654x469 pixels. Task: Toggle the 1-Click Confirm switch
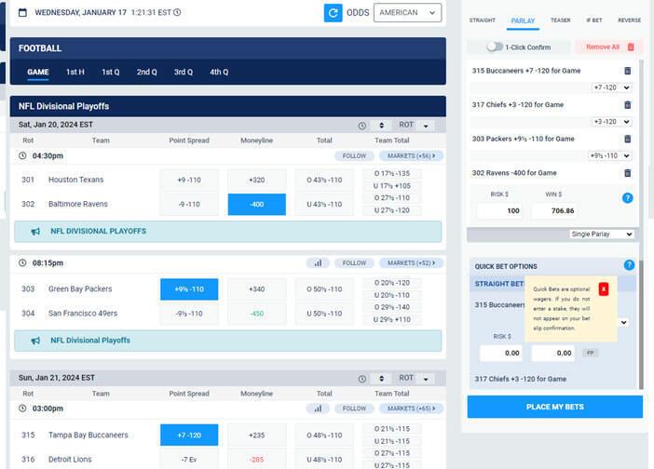(495, 47)
